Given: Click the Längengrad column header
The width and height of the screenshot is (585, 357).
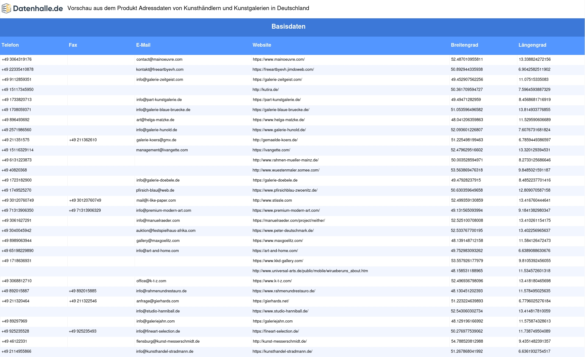Looking at the screenshot, I should [x=532, y=45].
